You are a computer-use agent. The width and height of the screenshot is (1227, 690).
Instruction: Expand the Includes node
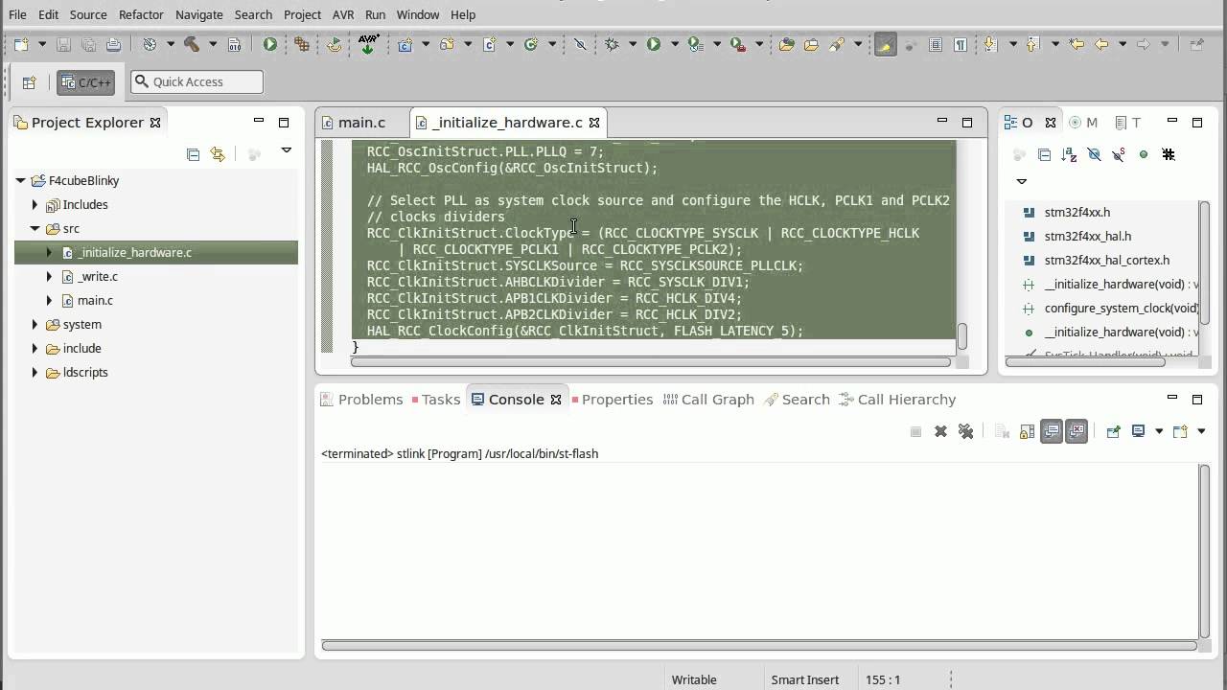[35, 204]
